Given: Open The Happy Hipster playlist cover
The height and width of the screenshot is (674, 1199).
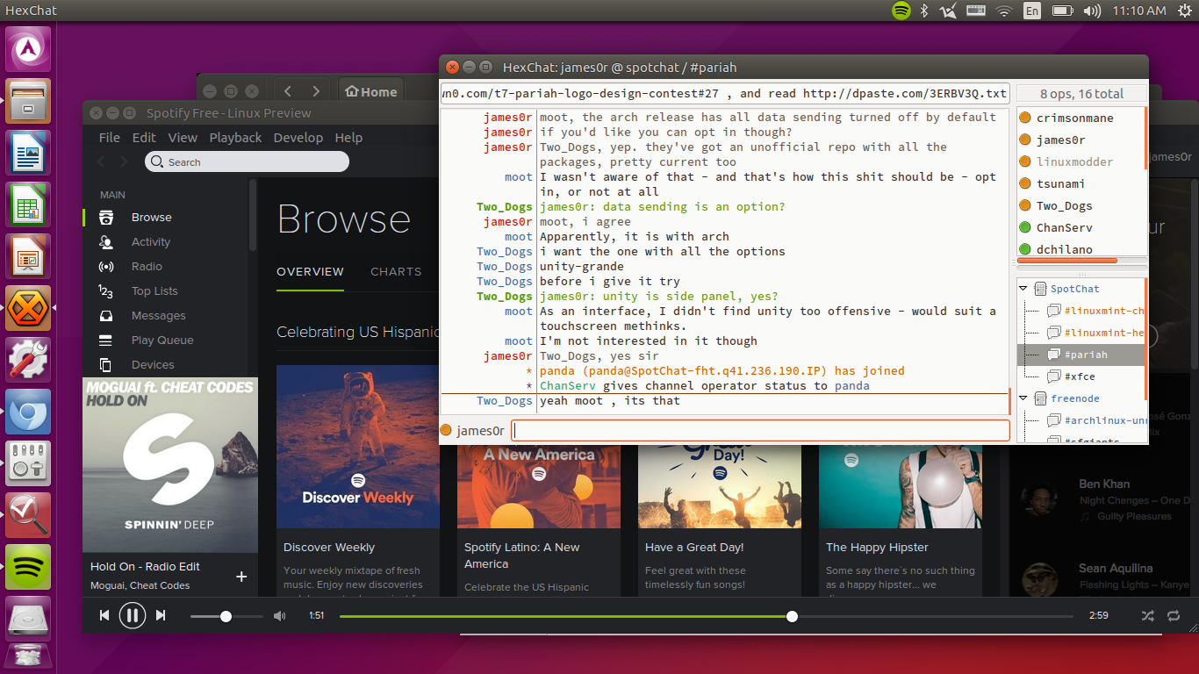Looking at the screenshot, I should coord(901,486).
